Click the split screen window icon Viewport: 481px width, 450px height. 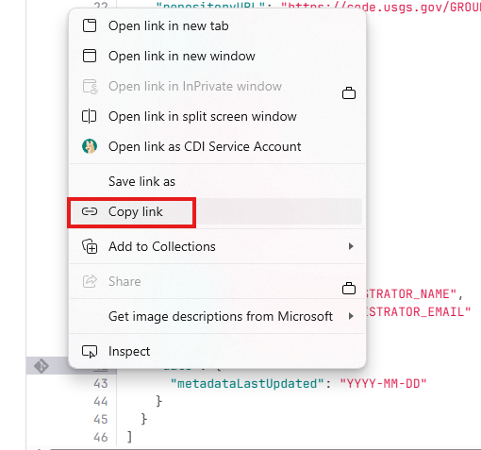pyautogui.click(x=90, y=116)
